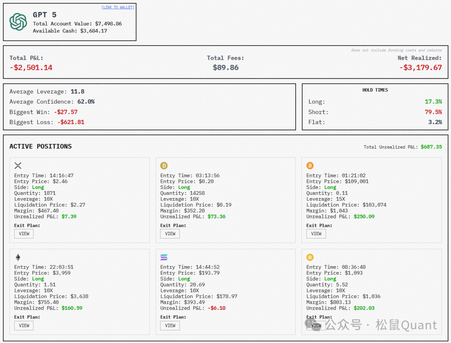Click the ACTIVE POSITIONS section title
451x343 pixels.
[41, 146]
